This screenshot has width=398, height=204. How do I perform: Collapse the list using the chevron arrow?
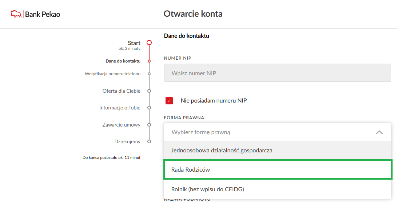[379, 132]
